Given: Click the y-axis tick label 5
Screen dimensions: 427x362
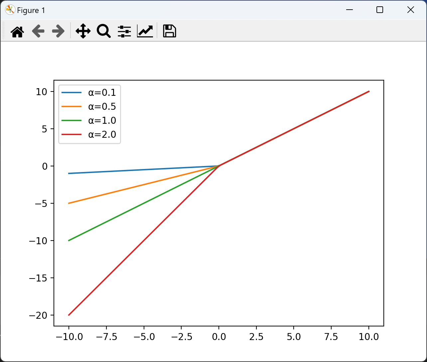Looking at the screenshot, I should (x=45, y=129).
